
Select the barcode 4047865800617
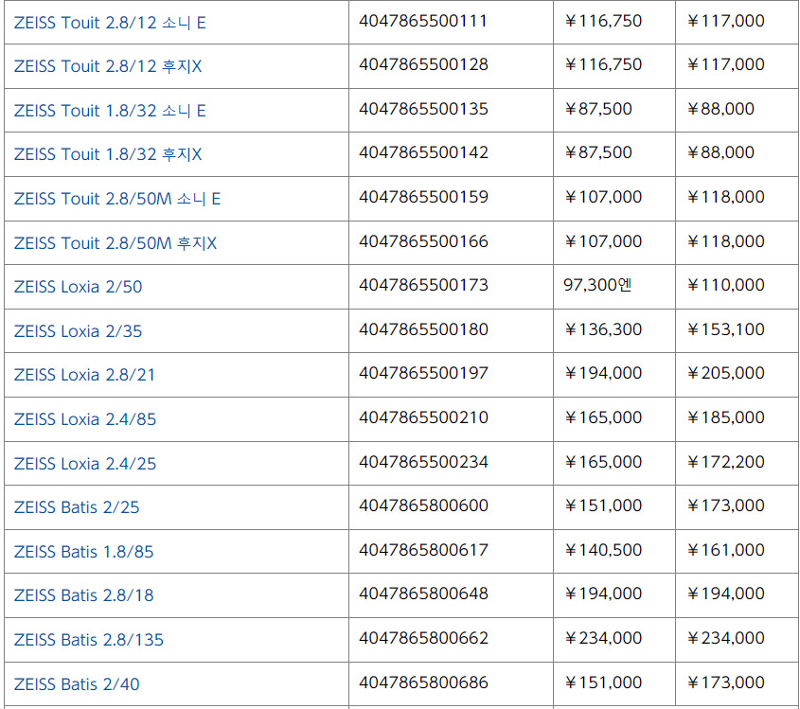(x=423, y=549)
